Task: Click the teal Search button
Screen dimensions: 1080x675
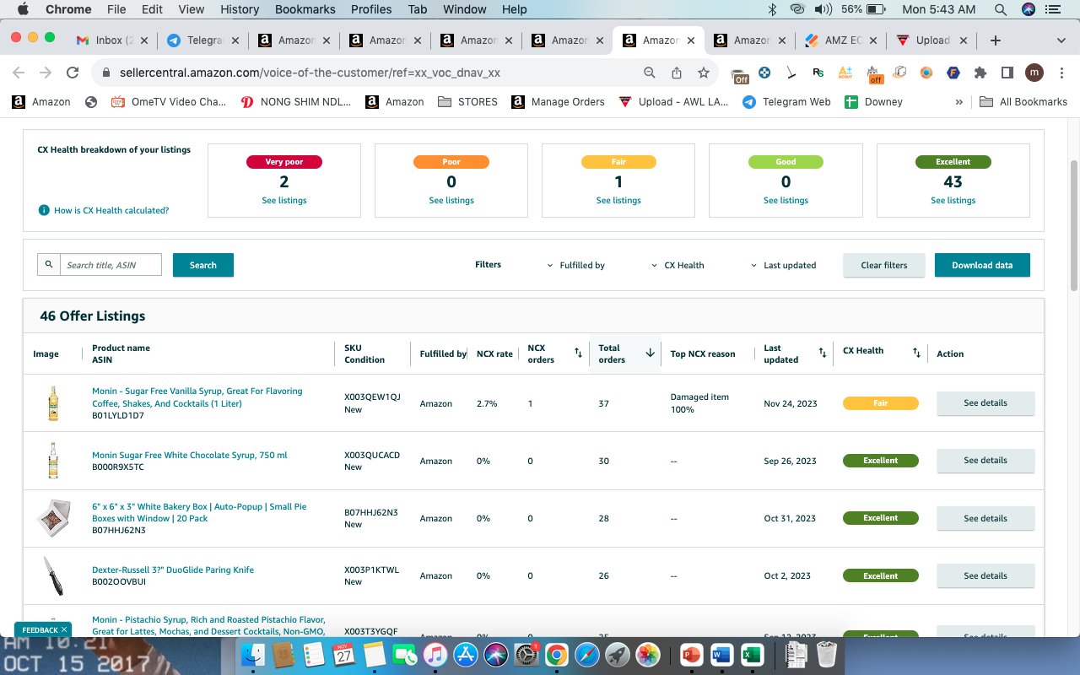Action: pyautogui.click(x=203, y=265)
